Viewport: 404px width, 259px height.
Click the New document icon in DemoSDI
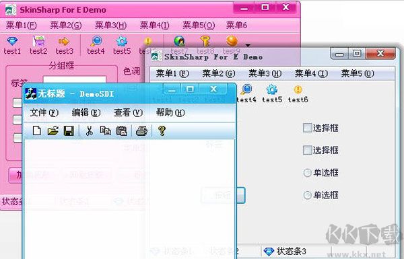click(37, 131)
